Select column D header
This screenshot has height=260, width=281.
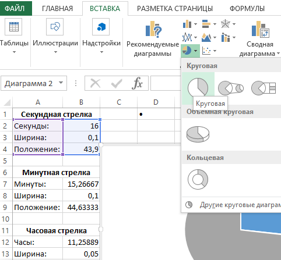[156, 102]
